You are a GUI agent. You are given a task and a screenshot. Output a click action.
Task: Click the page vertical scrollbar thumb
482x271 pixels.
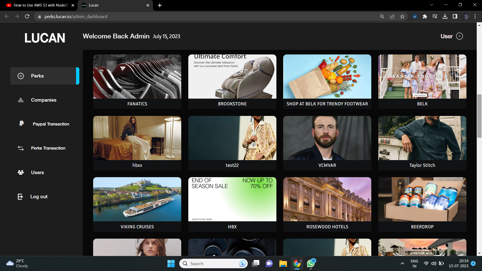click(x=479, y=116)
